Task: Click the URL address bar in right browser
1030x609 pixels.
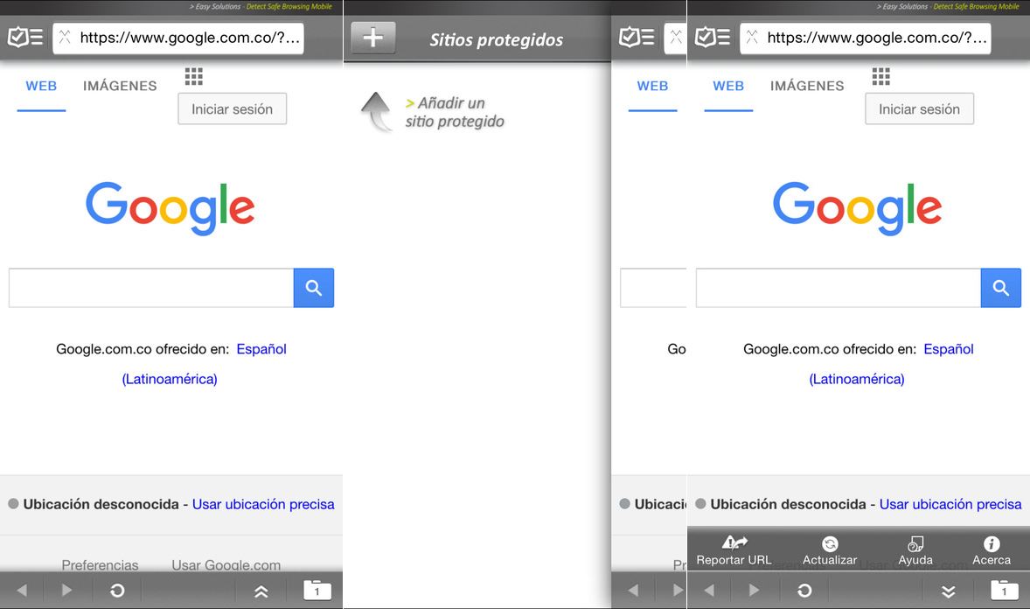Action: coord(865,38)
